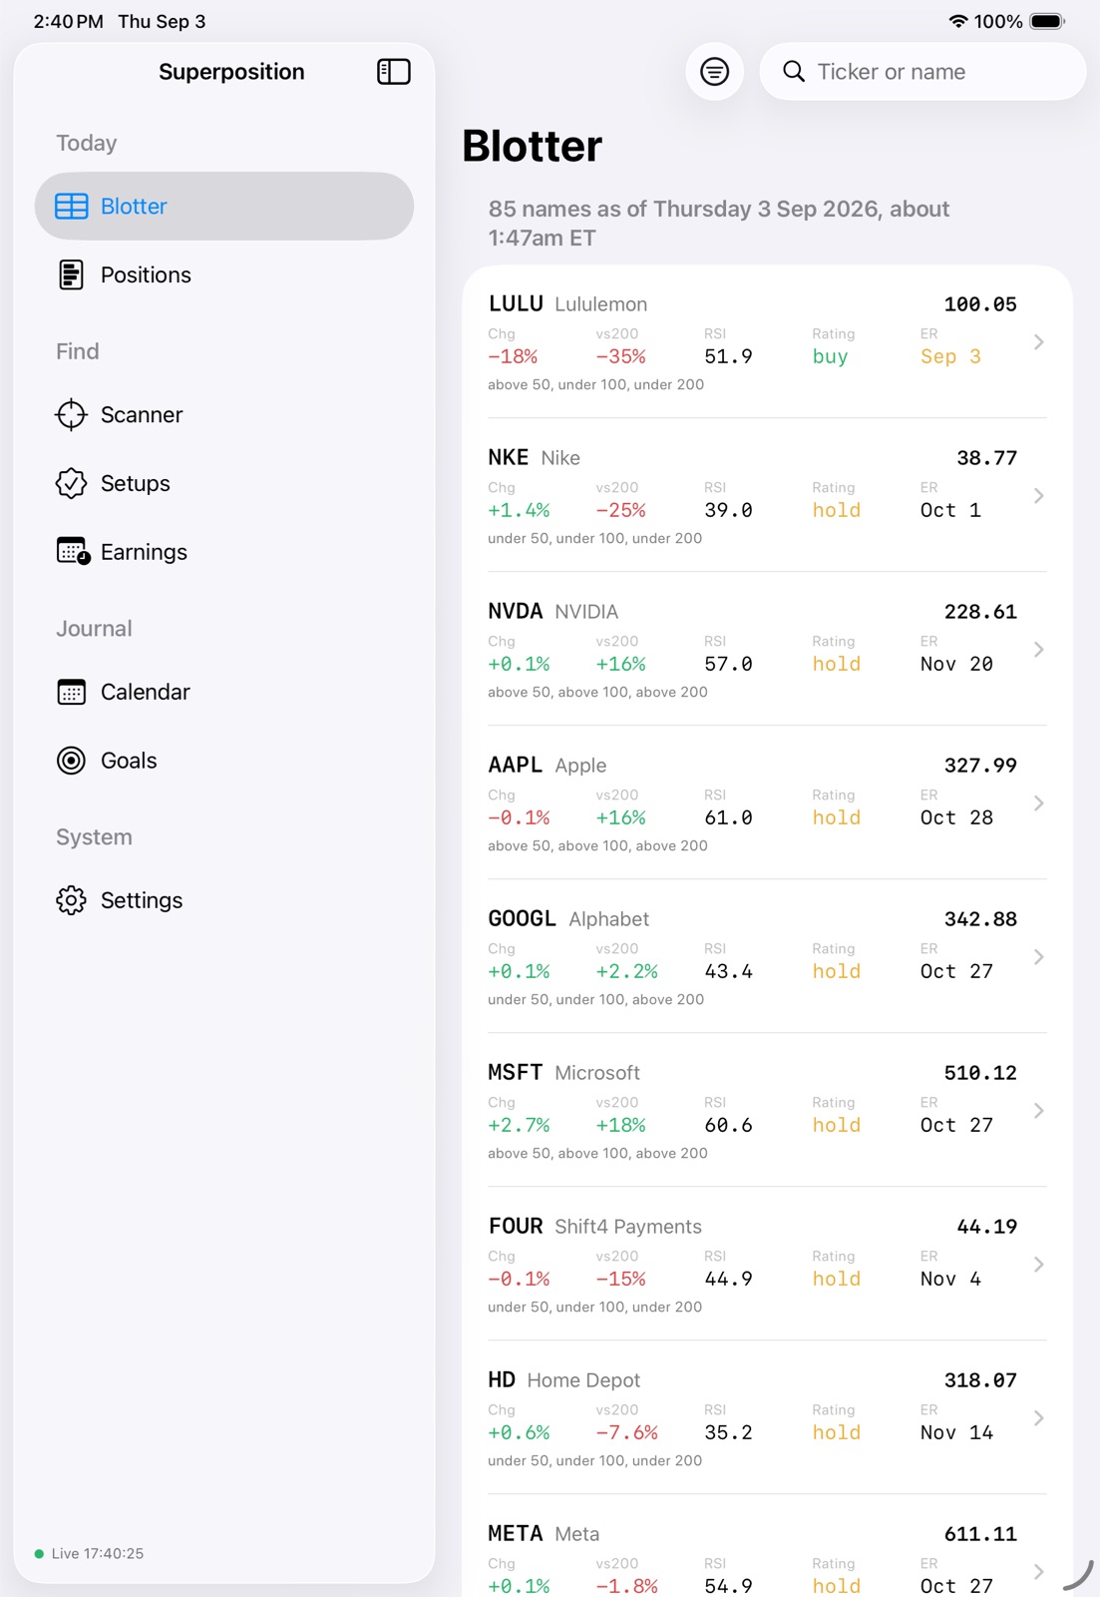
Task: Go to Positions in sidebar
Action: pyautogui.click(x=224, y=274)
